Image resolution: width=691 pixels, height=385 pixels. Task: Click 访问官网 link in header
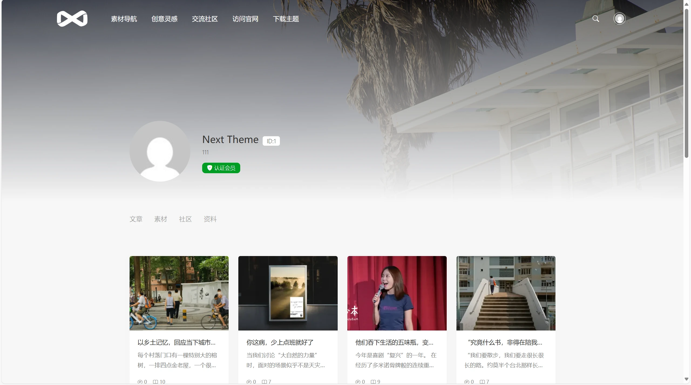[x=245, y=19]
